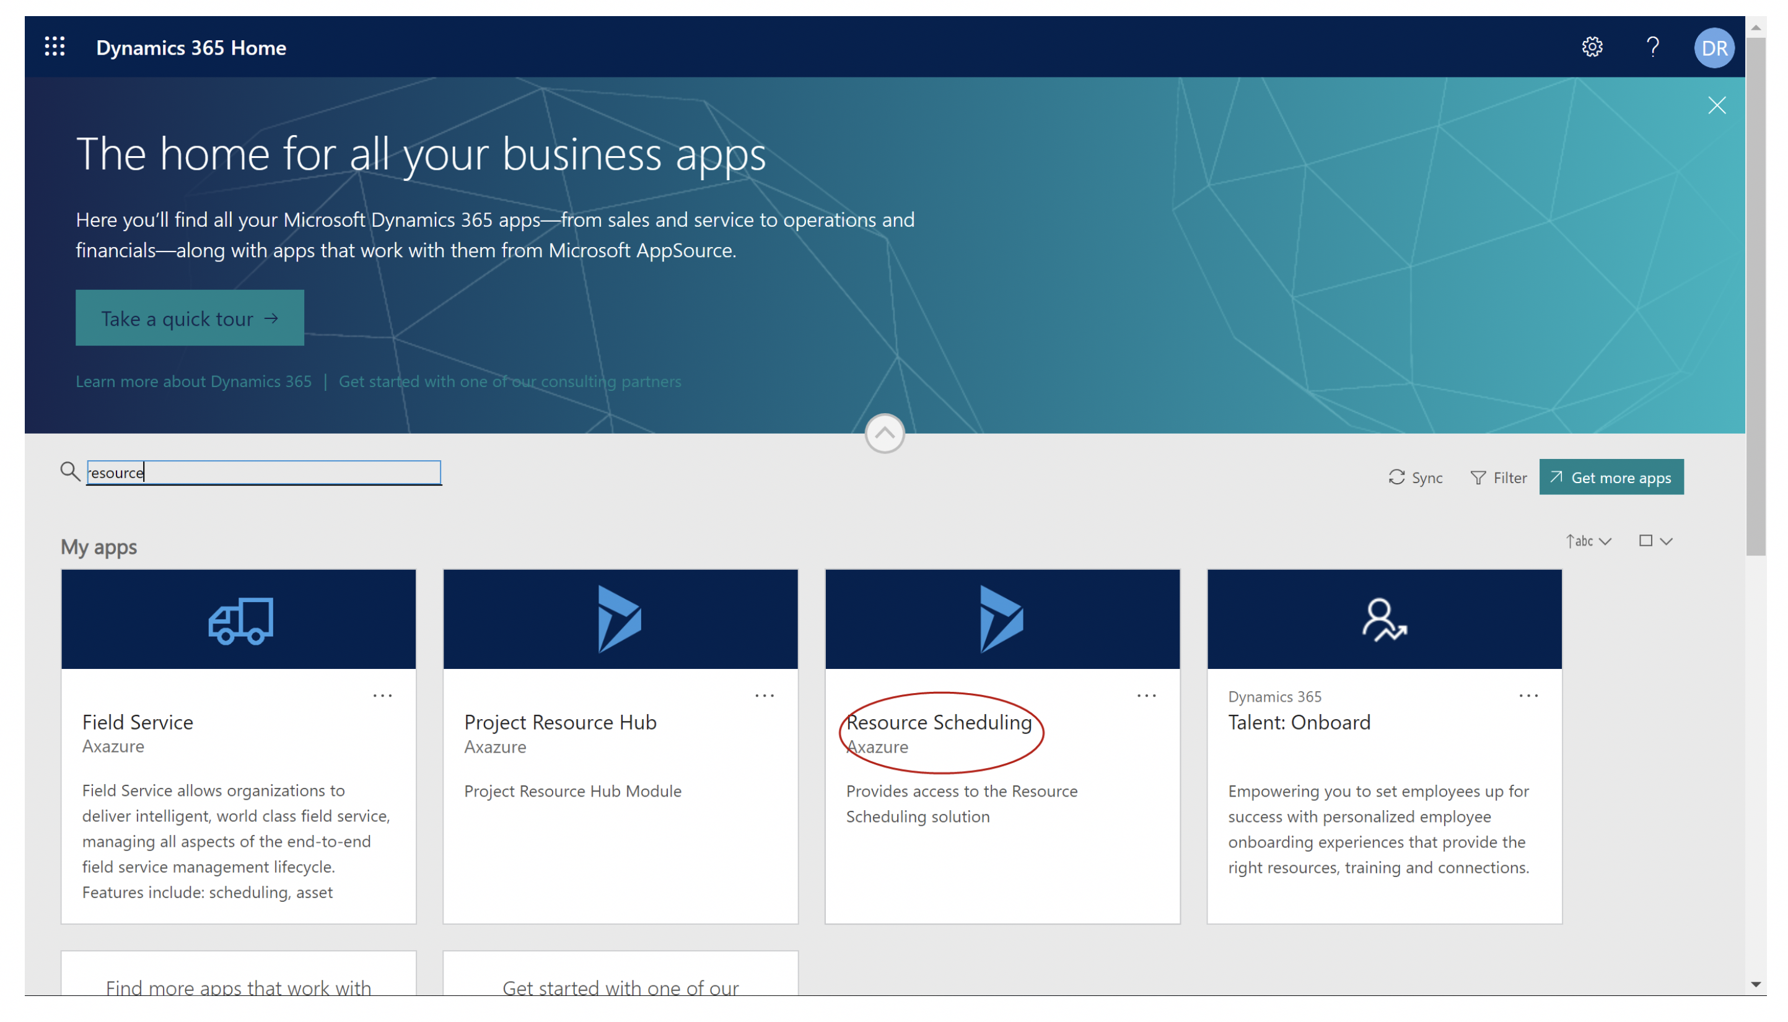Click the scrollbar down arrow
This screenshot has height=1022, width=1788.
pos(1756,984)
